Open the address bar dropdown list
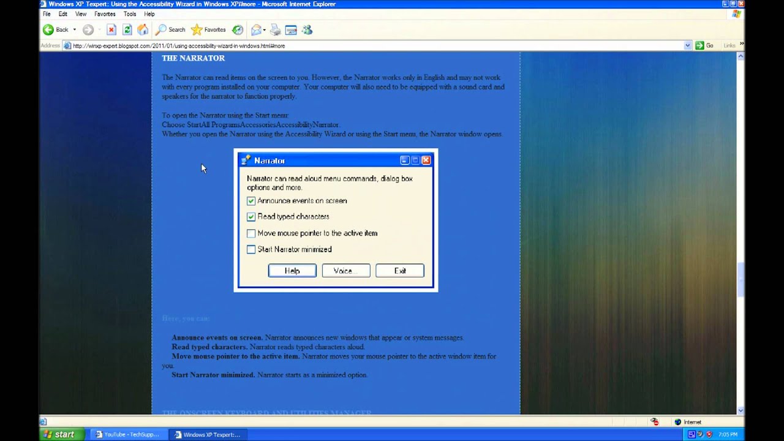The height and width of the screenshot is (441, 784). (687, 45)
